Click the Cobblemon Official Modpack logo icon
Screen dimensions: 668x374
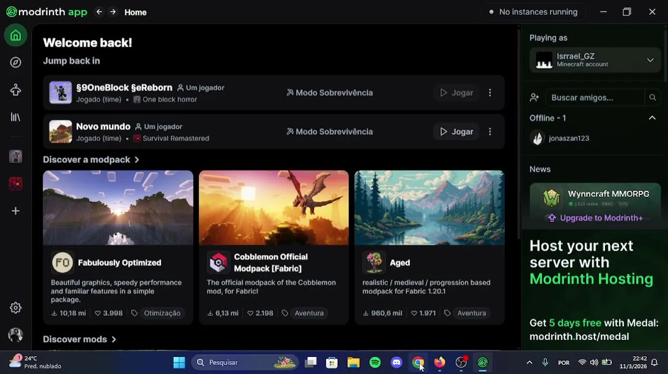(218, 262)
